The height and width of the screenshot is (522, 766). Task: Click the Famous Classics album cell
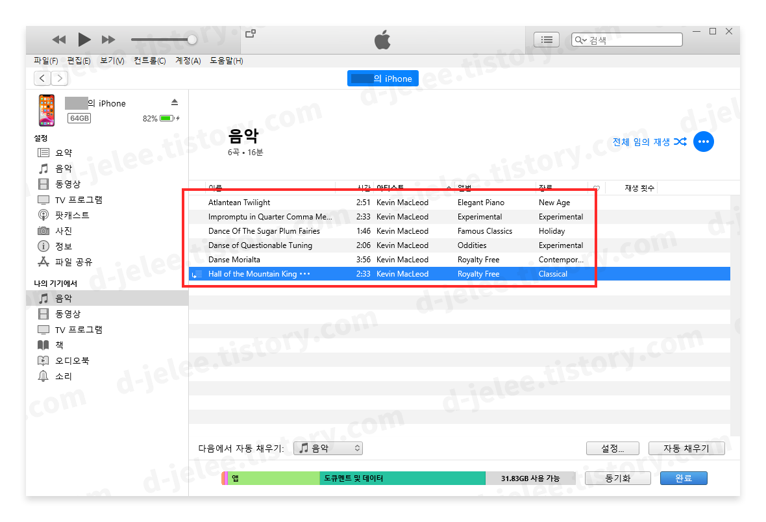(485, 230)
